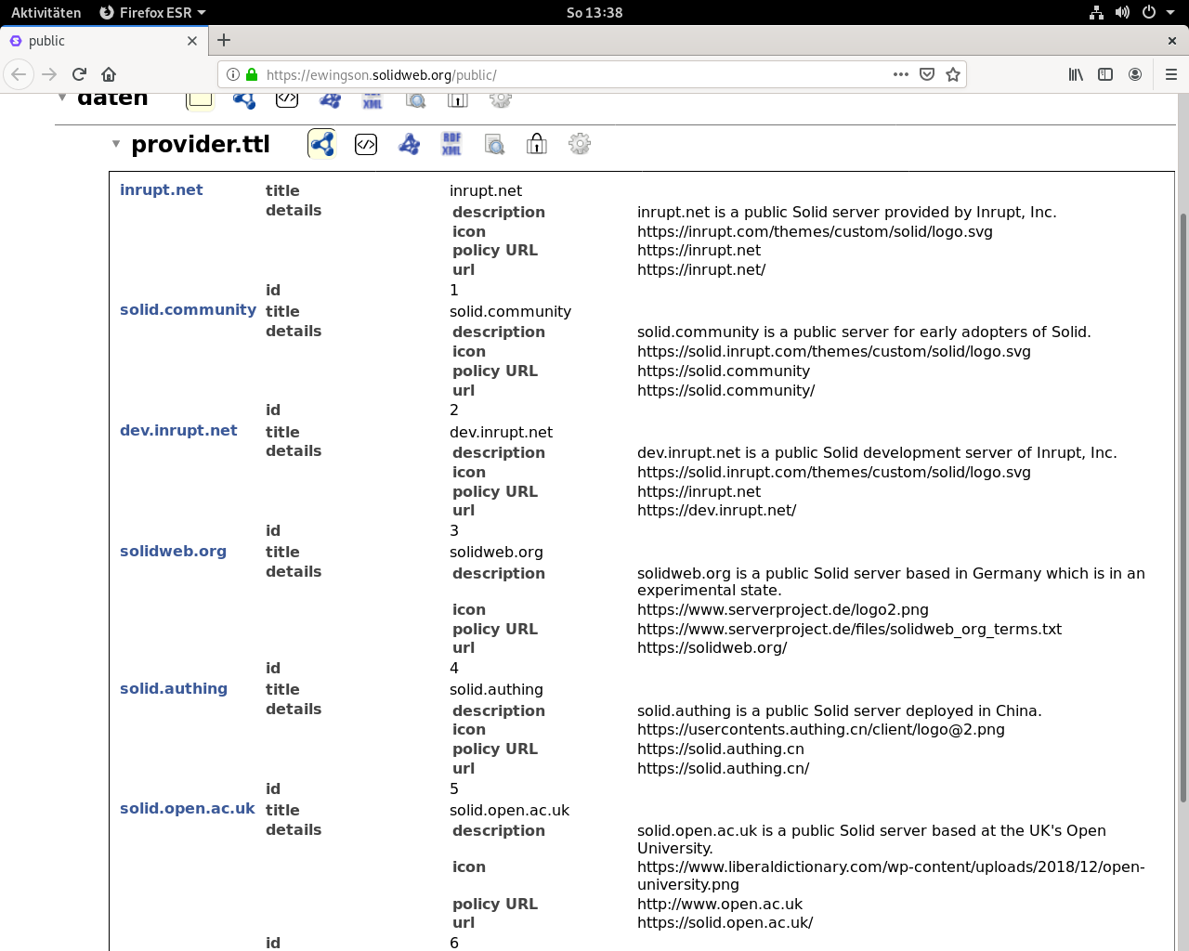Screen dimensions: 1189x951
Task: Click the magnifier document icon beside provider.ttl
Action: [x=494, y=144]
